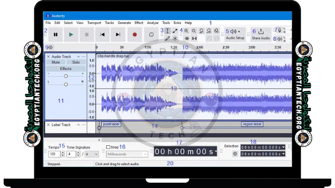This screenshot has height=188, width=335.
Task: Click the Undo arrow icon
Action: pos(209,38)
